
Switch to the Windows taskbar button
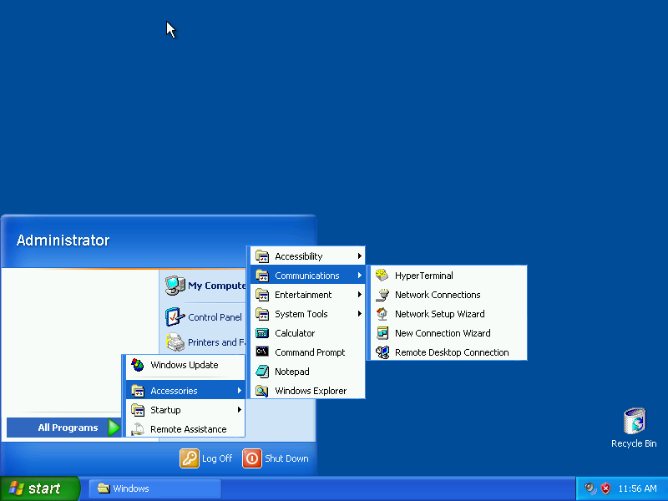click(x=155, y=488)
